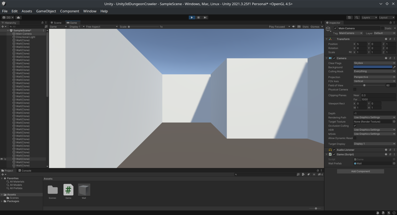Click the Step frame button
397x215 pixels.
205,17
